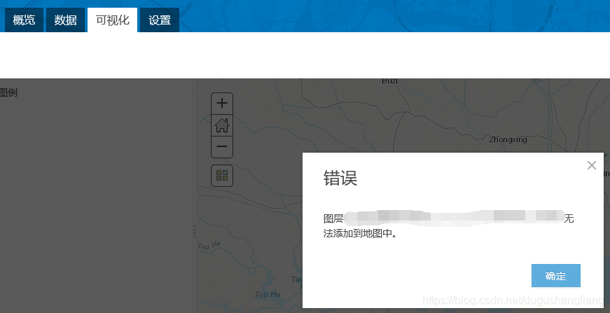Image resolution: width=610 pixels, height=313 pixels.
Task: Confirm the error by clicking 确定
Action: [x=555, y=276]
